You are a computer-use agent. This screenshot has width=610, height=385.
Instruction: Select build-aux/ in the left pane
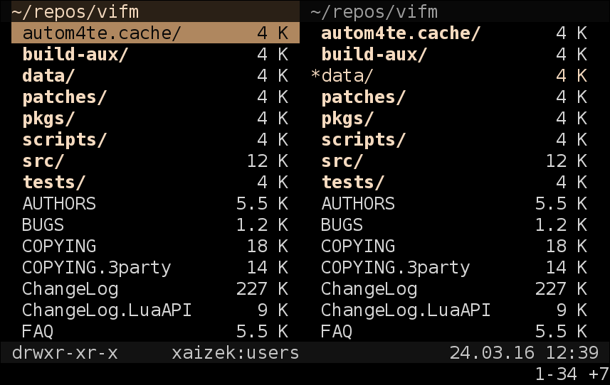(156, 54)
